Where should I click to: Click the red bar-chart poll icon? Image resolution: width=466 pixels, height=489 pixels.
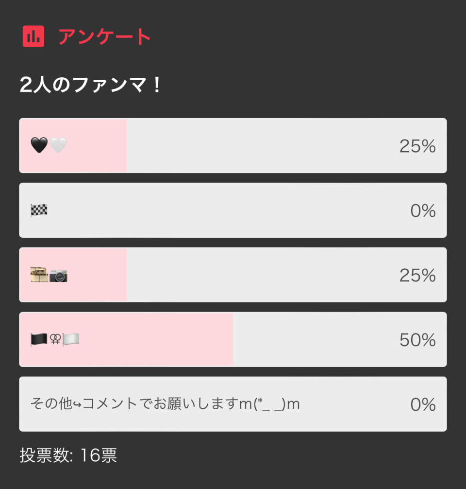(33, 36)
